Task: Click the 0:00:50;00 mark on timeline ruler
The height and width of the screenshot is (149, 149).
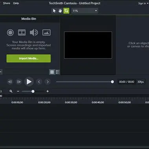Action: tap(125, 103)
